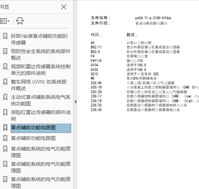Viewport: 199px width, 189px height.
Task: Click bookmark icon beside 预防性安全系统的系统部件概述
Action: [5, 51]
